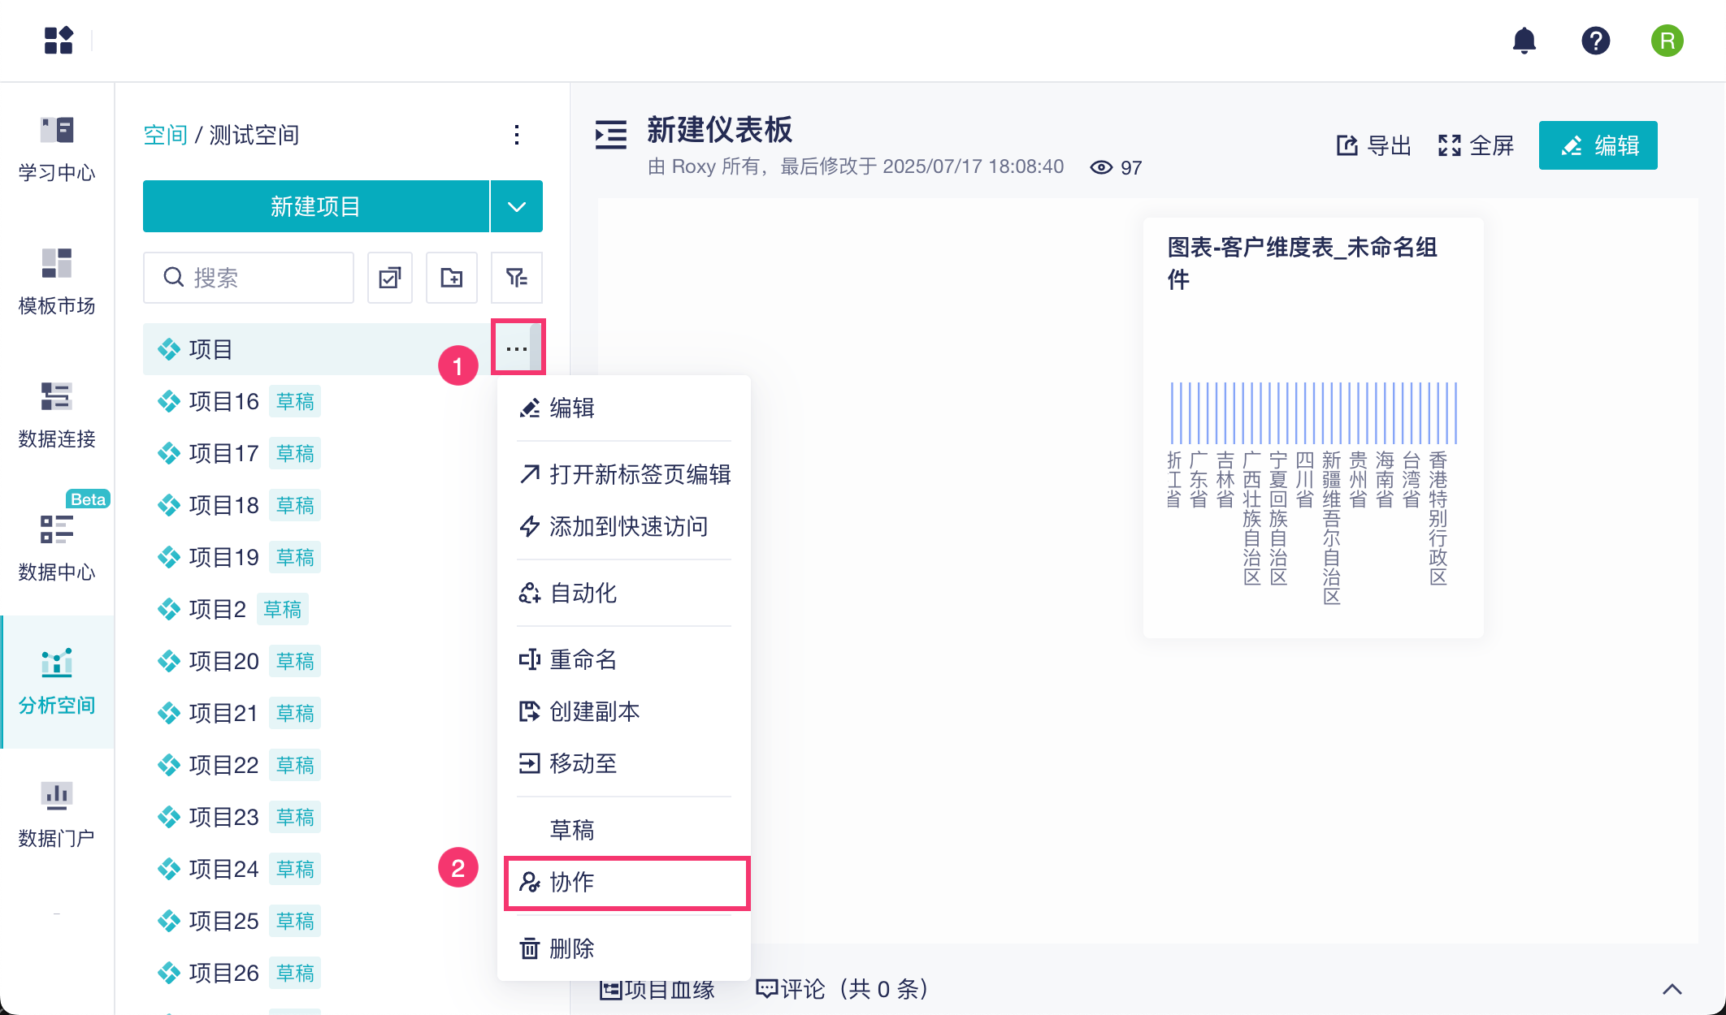The height and width of the screenshot is (1015, 1726).
Task: Expand the 新建项目 dropdown arrow
Action: 517,206
